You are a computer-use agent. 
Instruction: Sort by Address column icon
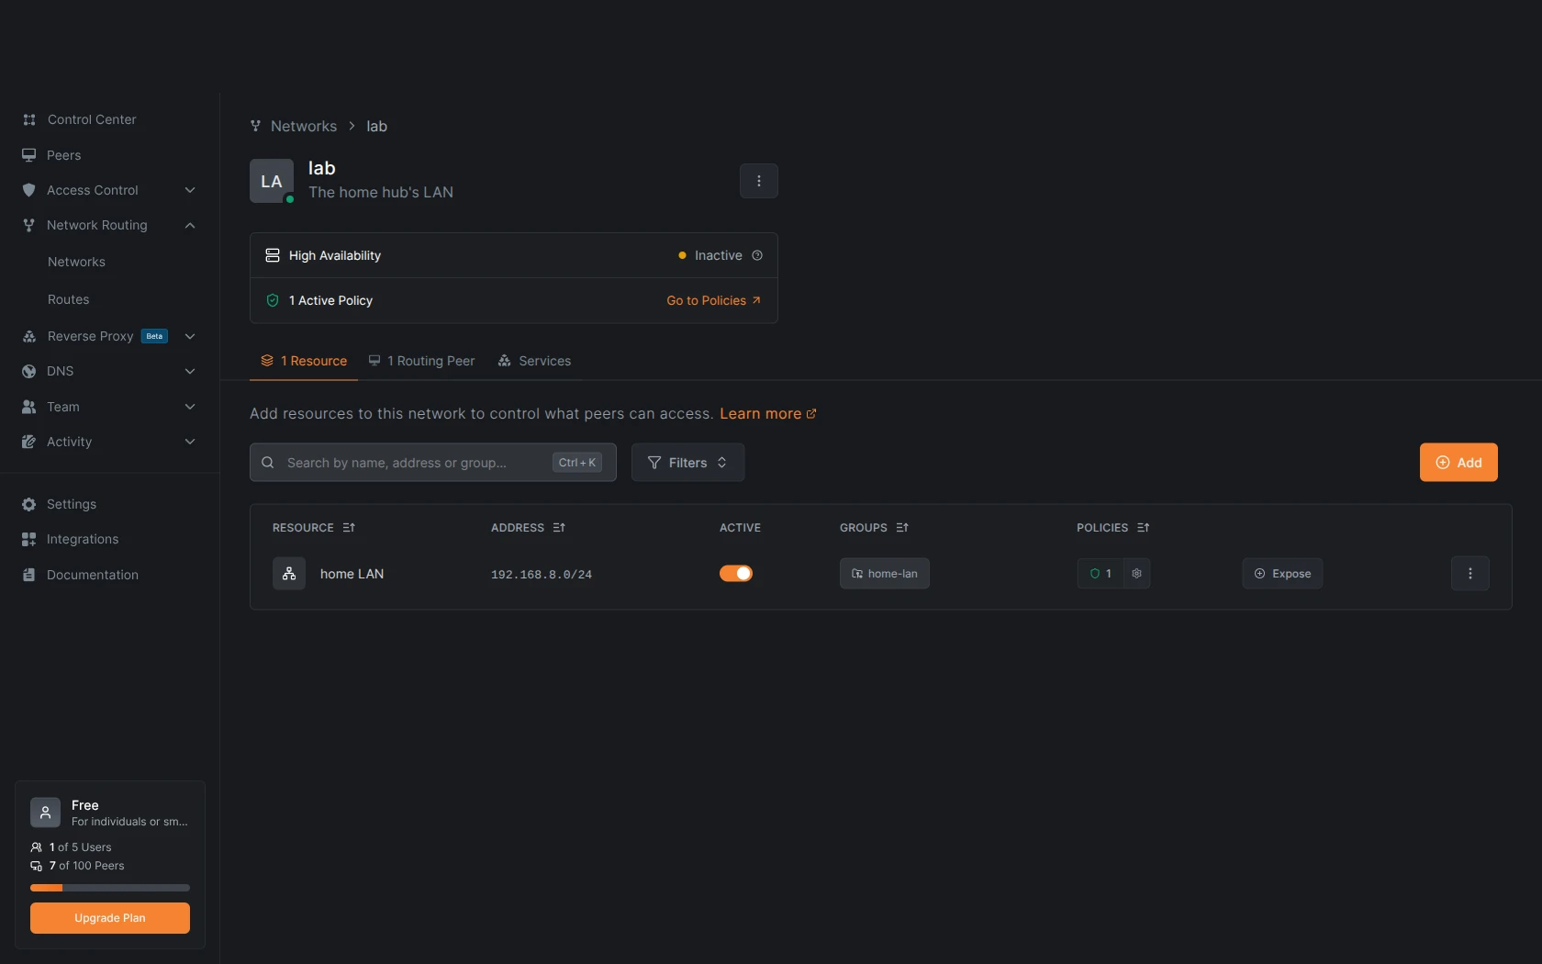[559, 528]
